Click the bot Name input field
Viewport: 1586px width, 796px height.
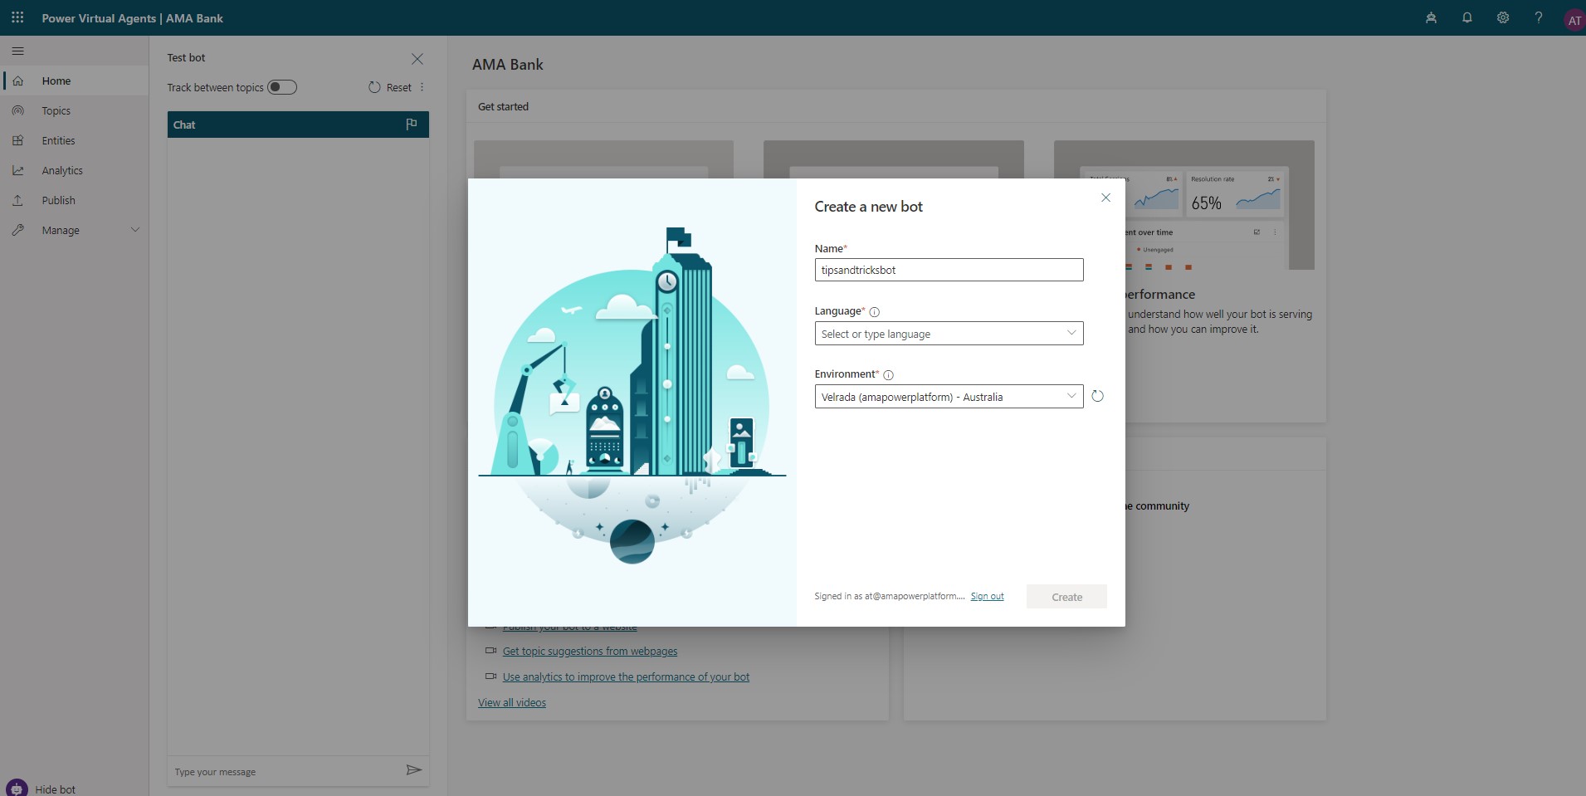tap(949, 270)
